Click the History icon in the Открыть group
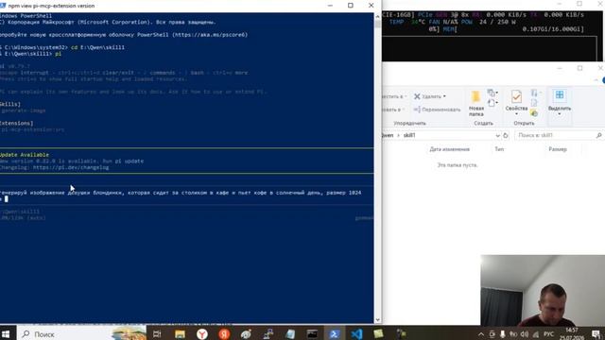This screenshot has width=605, height=340. (x=534, y=113)
